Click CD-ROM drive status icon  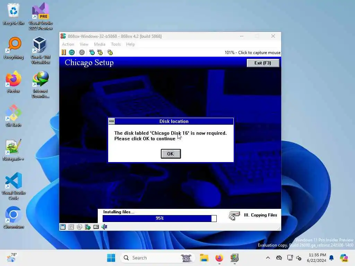[79, 227]
